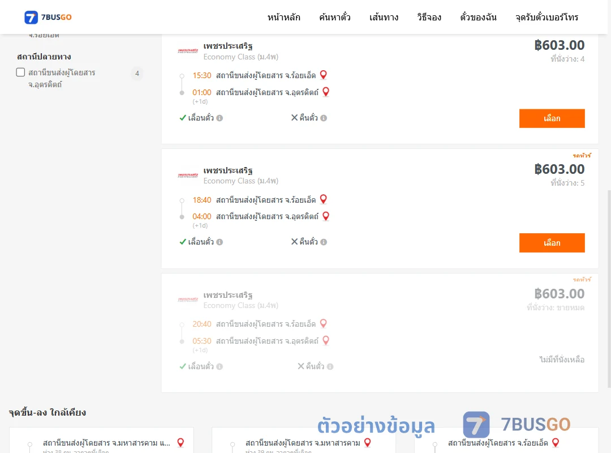The height and width of the screenshot is (453, 611).
Task: Toggle Uttaradit destination station checkbox
Action: click(21, 72)
